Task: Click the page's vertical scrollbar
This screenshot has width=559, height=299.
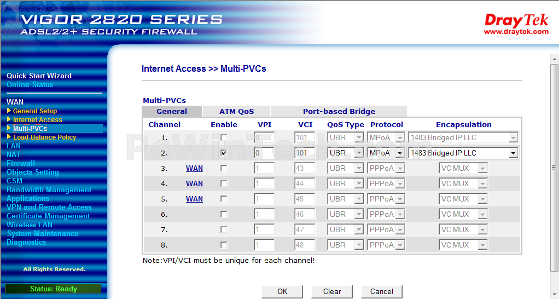Action: coord(554,164)
